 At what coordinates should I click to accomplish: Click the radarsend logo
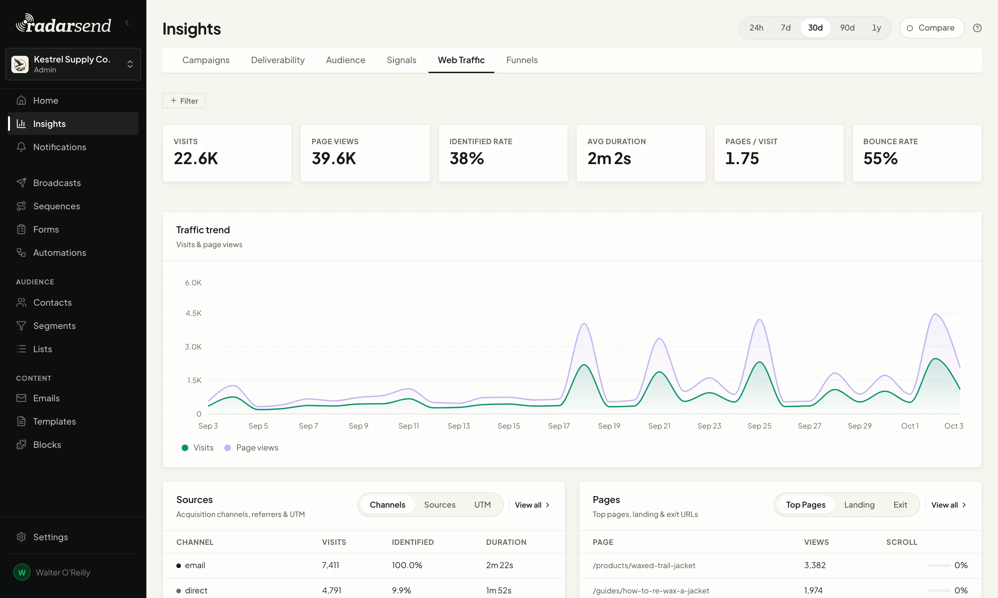tap(63, 24)
